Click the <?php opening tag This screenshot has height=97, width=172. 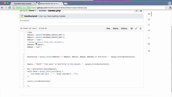[x=30, y=32]
